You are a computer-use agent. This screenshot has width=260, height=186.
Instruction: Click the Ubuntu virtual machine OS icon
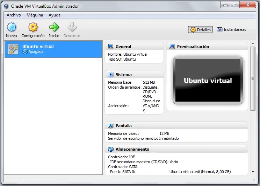pyautogui.click(x=13, y=49)
